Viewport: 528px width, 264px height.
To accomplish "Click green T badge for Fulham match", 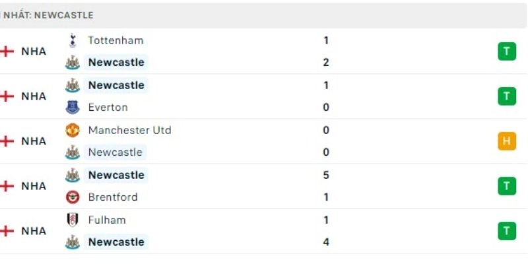I will click(x=507, y=231).
